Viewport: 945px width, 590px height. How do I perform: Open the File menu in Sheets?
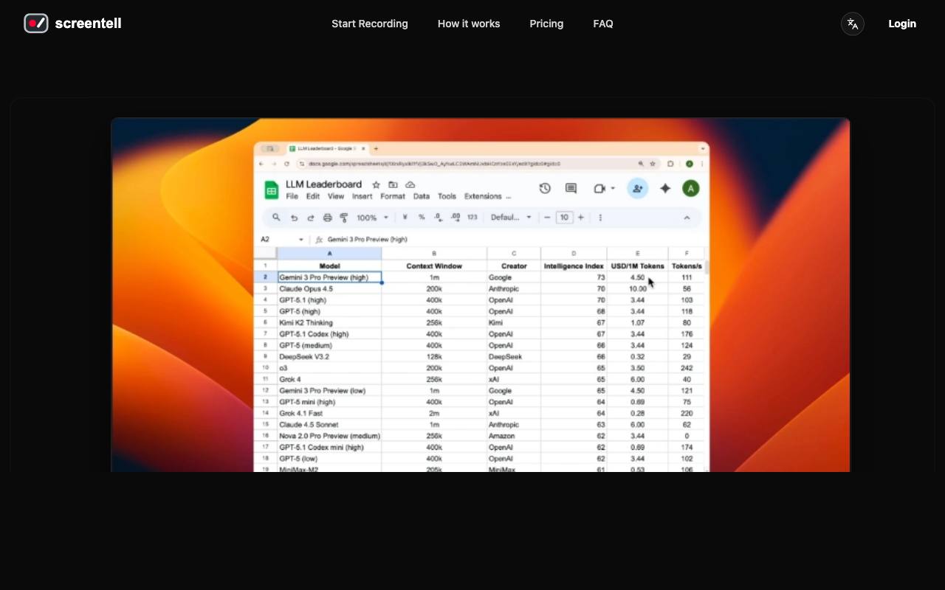pyautogui.click(x=292, y=197)
